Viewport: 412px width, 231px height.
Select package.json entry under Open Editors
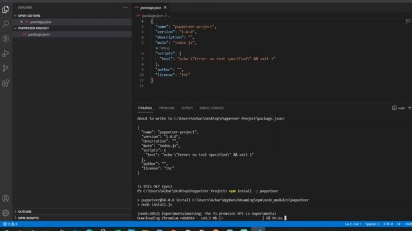(x=41, y=22)
